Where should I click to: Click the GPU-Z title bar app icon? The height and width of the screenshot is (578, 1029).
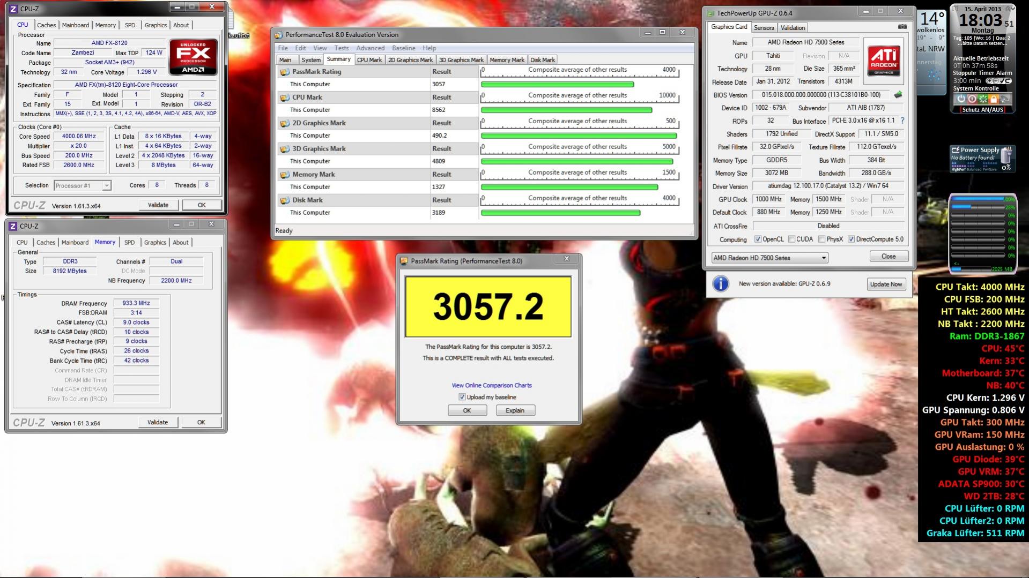(x=710, y=13)
